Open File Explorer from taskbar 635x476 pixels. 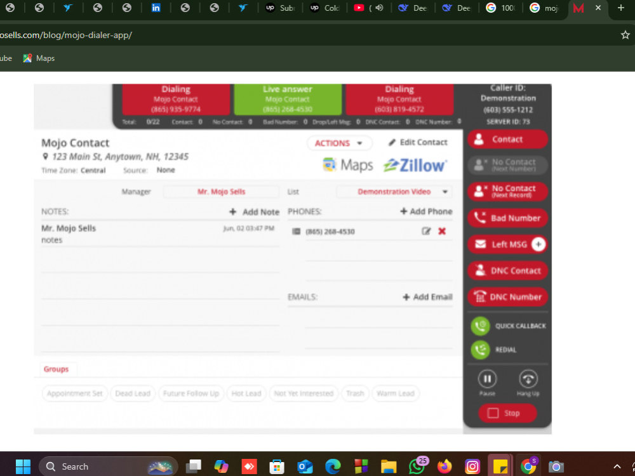tap(389, 466)
